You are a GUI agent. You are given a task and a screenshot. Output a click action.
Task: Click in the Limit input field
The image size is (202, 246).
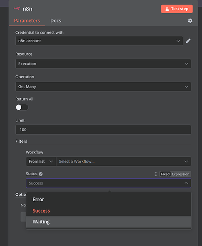click(x=103, y=130)
